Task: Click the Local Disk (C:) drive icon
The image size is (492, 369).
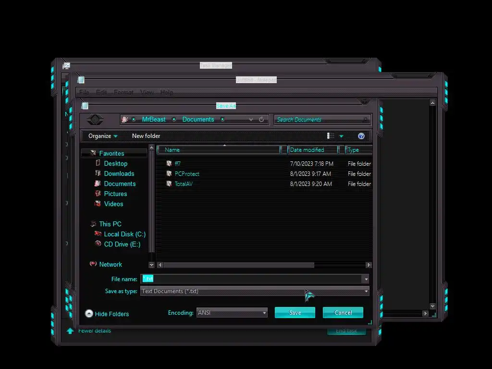Action: click(x=98, y=234)
